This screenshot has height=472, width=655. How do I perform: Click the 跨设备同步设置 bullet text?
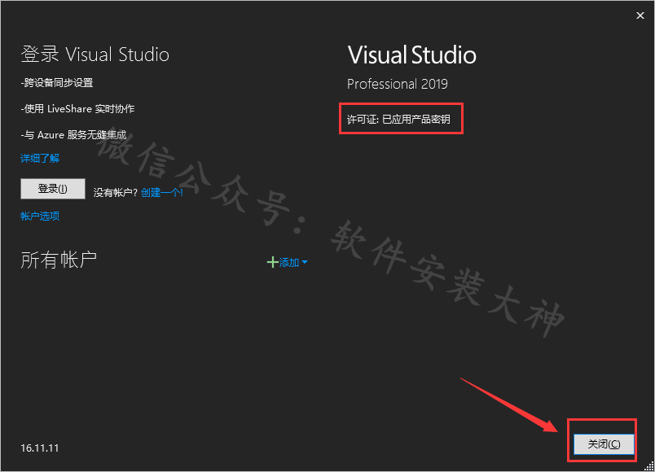(x=57, y=82)
